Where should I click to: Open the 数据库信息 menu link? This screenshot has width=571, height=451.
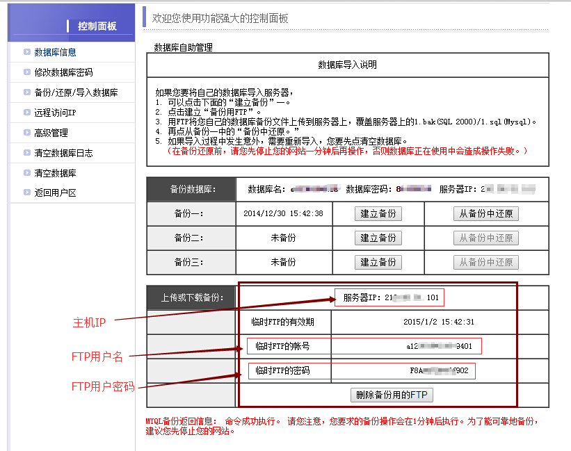click(55, 52)
